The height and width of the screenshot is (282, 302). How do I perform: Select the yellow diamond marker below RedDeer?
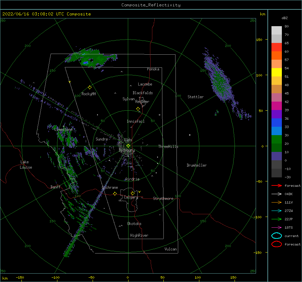coord(138,109)
